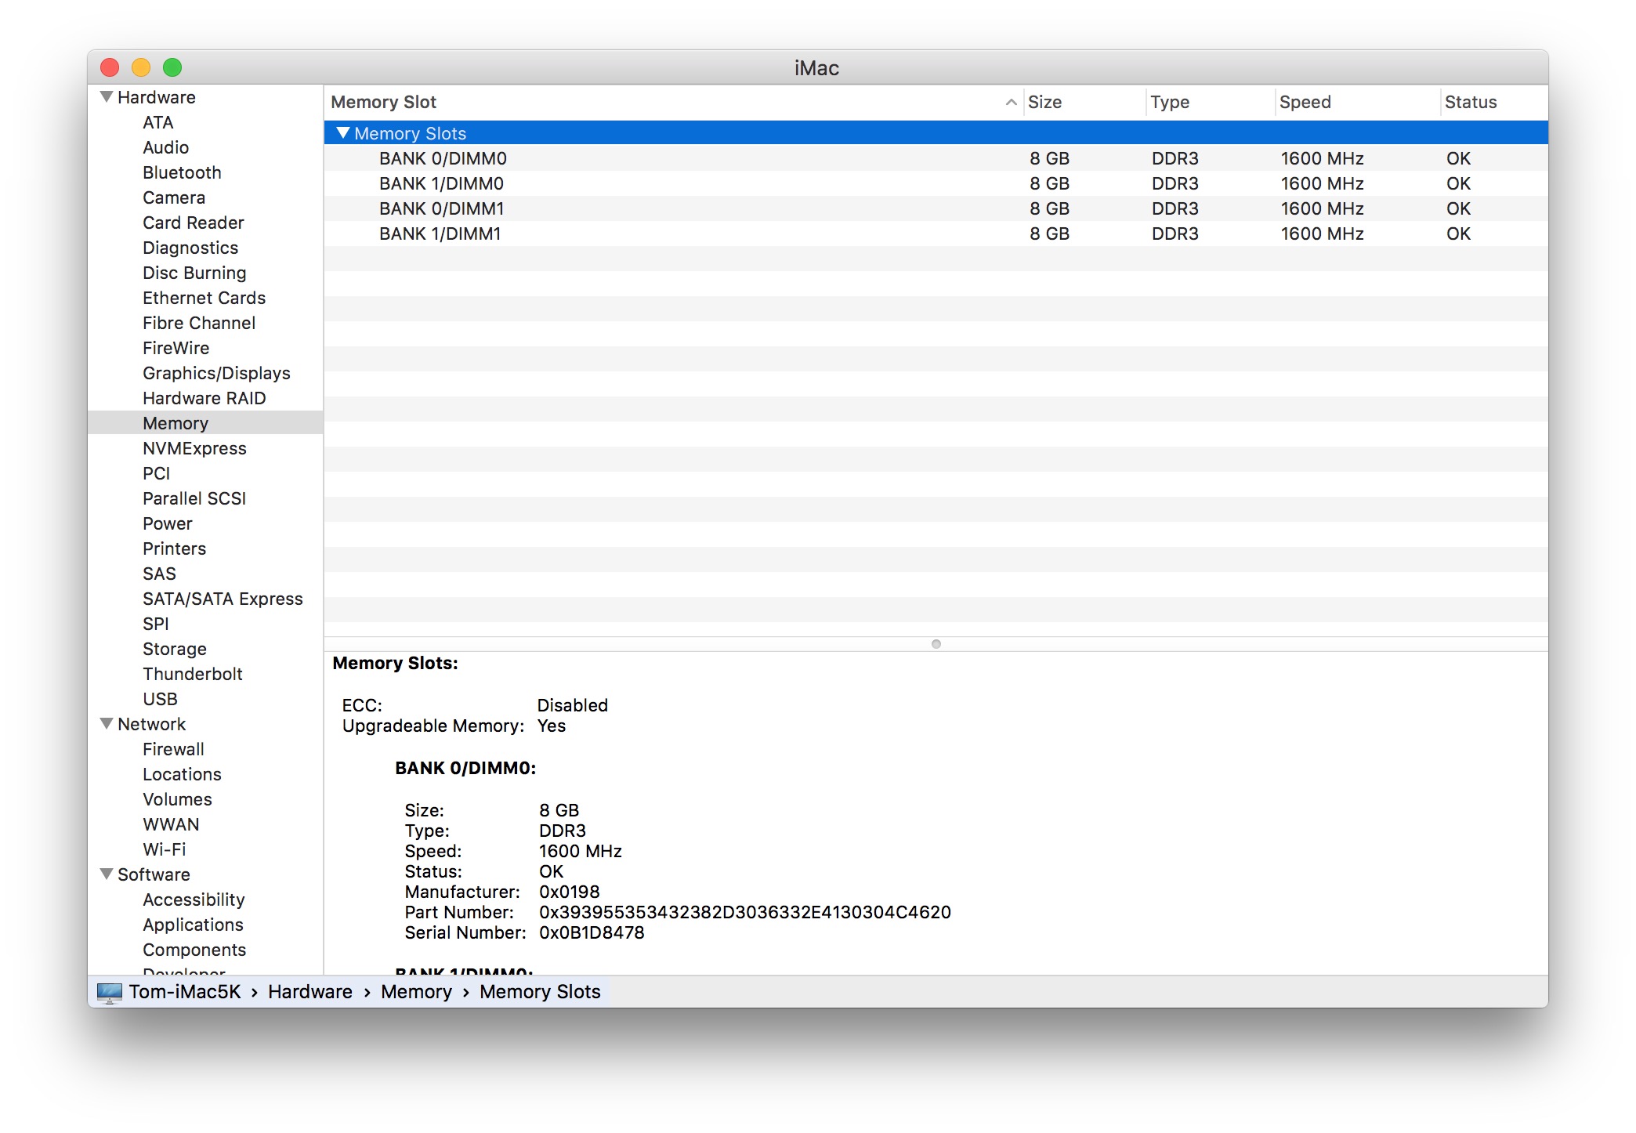This screenshot has height=1133, width=1636.
Task: Click the pane divider handle above Memory Slots details
Action: [x=936, y=644]
